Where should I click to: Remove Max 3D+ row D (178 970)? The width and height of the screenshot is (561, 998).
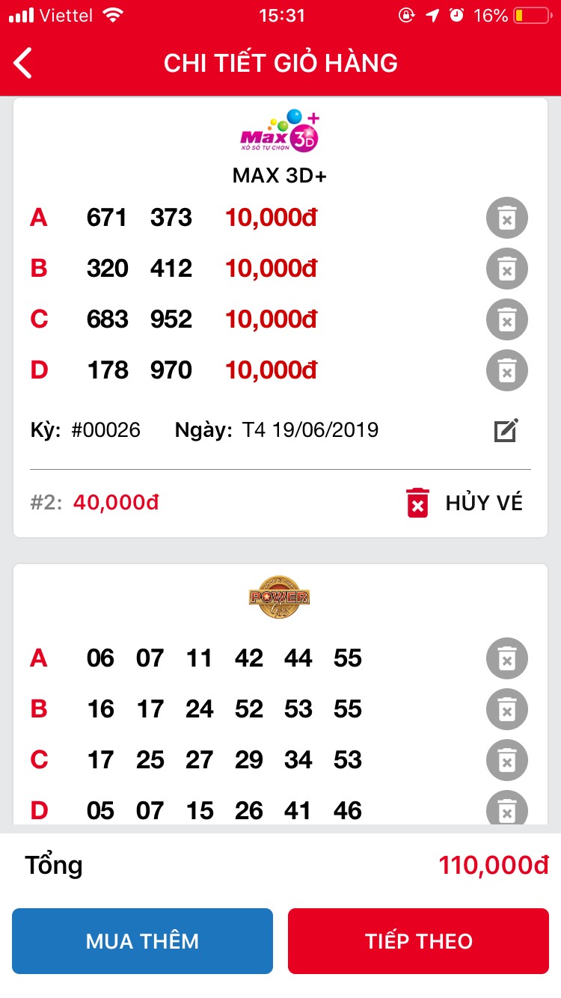(506, 371)
